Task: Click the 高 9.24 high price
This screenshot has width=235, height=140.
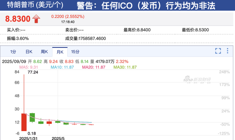Action: click(51, 61)
